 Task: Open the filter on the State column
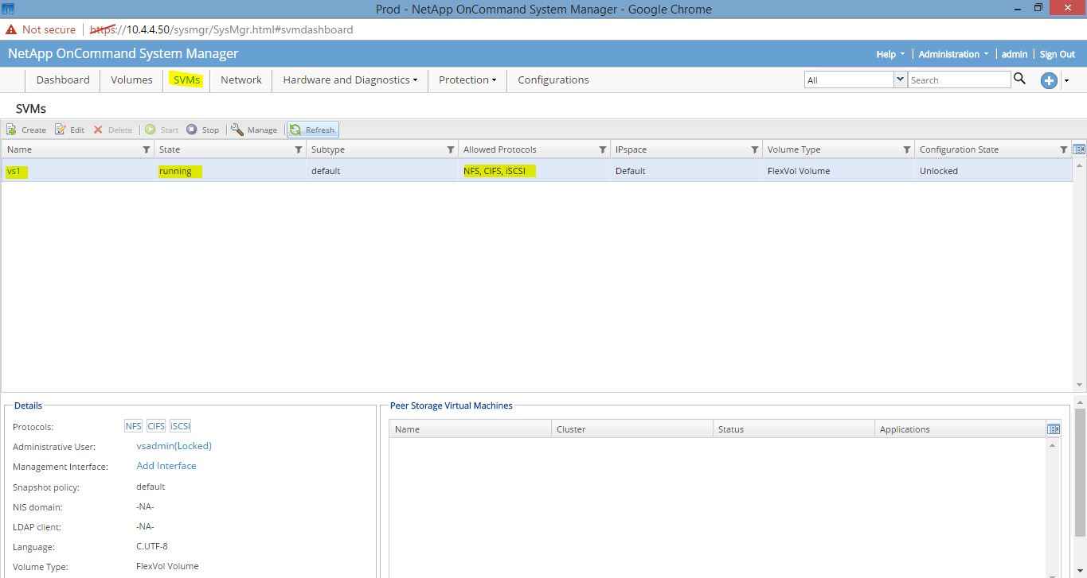click(x=299, y=149)
